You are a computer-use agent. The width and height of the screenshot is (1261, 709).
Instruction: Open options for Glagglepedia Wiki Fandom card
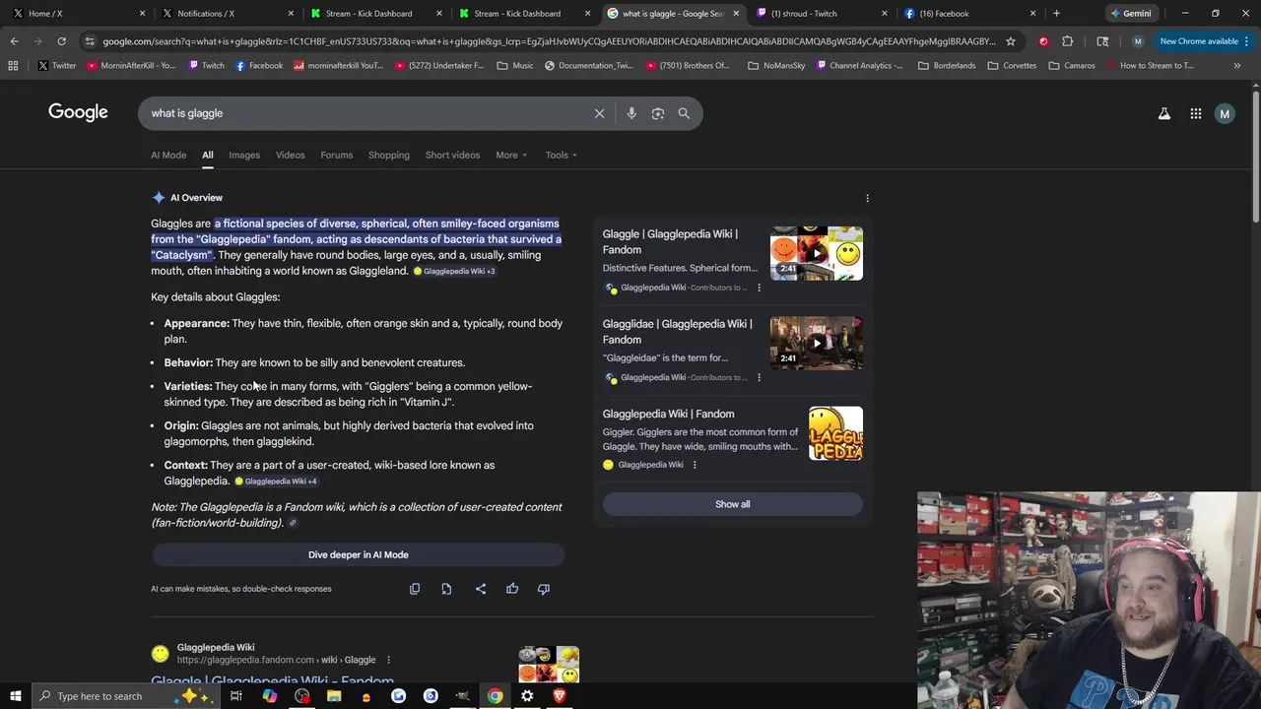tap(694, 465)
